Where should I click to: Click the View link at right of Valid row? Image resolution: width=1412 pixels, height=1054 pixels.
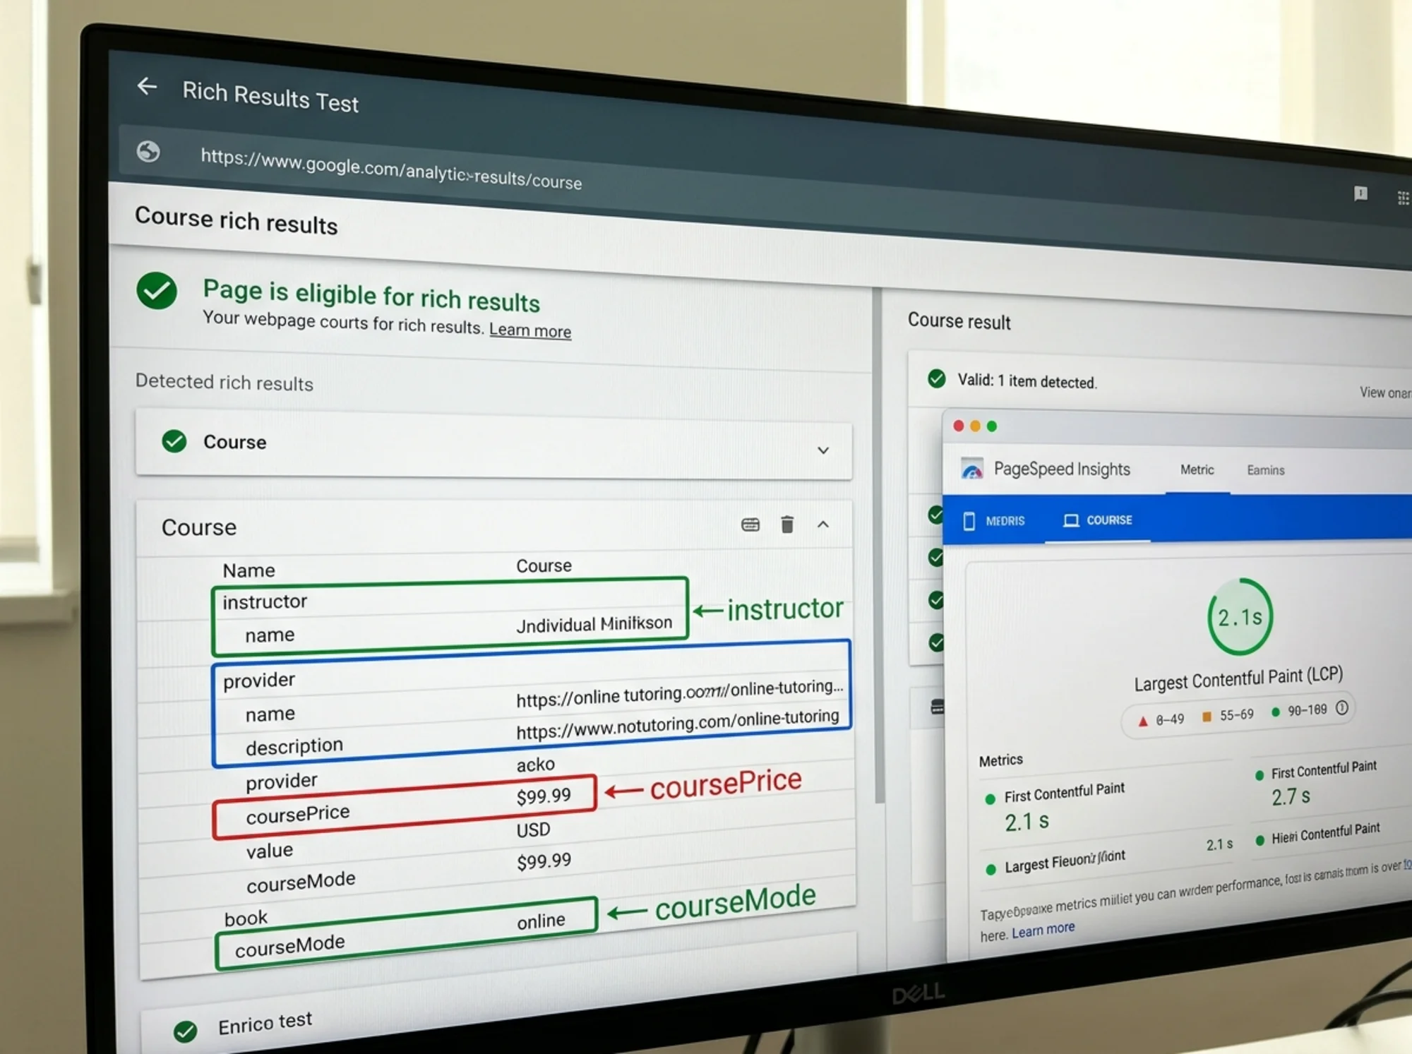pyautogui.click(x=1385, y=393)
